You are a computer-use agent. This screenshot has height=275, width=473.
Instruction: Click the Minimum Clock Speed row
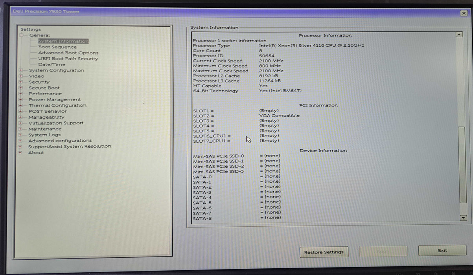click(237, 66)
